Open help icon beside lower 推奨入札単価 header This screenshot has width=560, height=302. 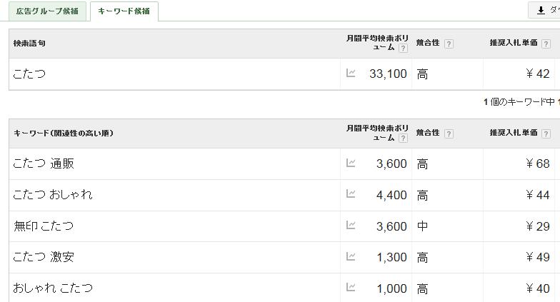(546, 134)
